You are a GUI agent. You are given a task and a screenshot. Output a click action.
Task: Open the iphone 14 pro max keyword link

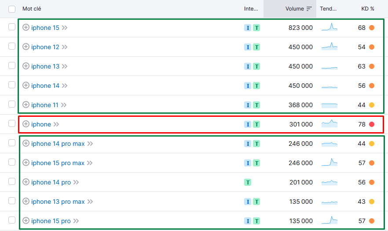[58, 144]
